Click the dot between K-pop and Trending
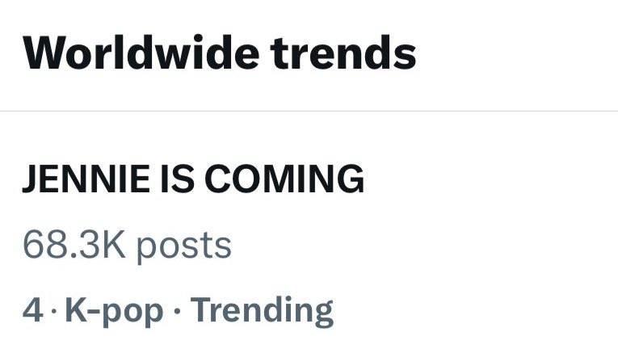The image size is (618, 353). click(x=177, y=311)
